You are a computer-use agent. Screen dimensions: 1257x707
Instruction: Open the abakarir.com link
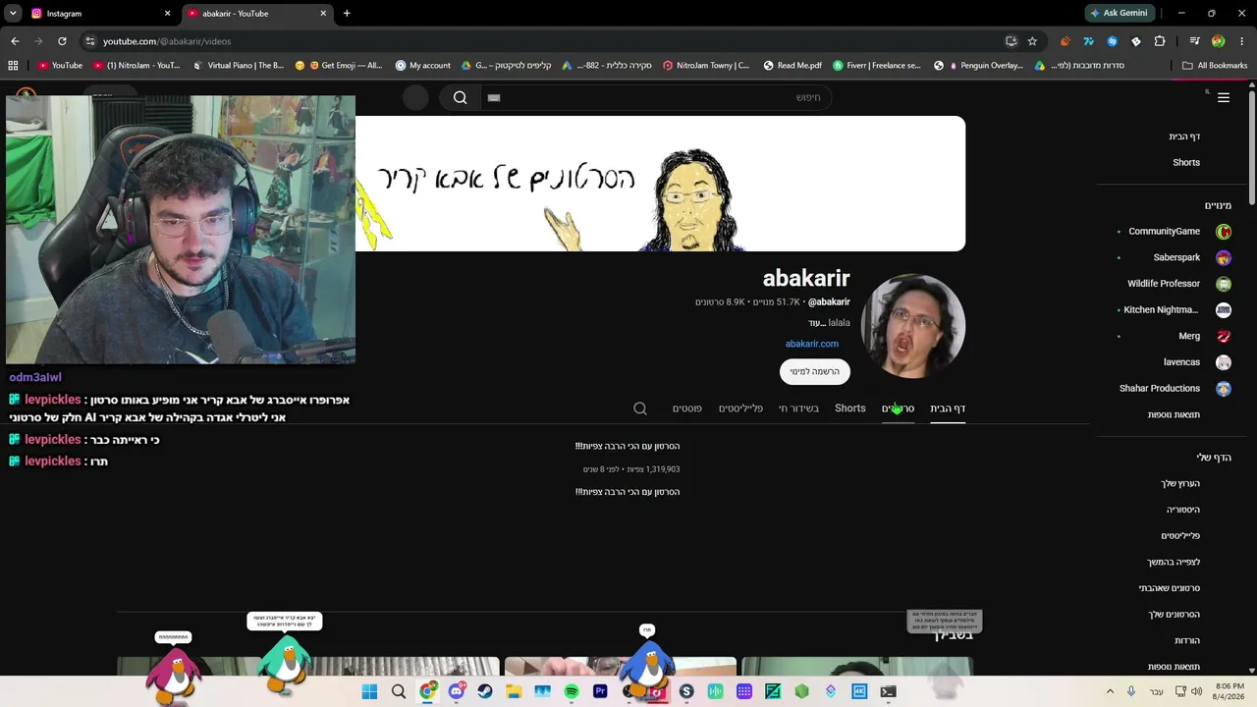coord(812,344)
